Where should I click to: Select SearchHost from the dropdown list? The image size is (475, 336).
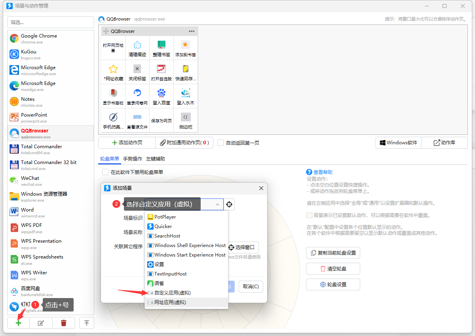[x=186, y=236]
